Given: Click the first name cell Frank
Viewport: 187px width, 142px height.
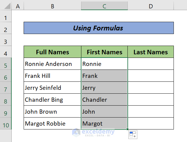Looking at the screenshot, I should (104, 76).
